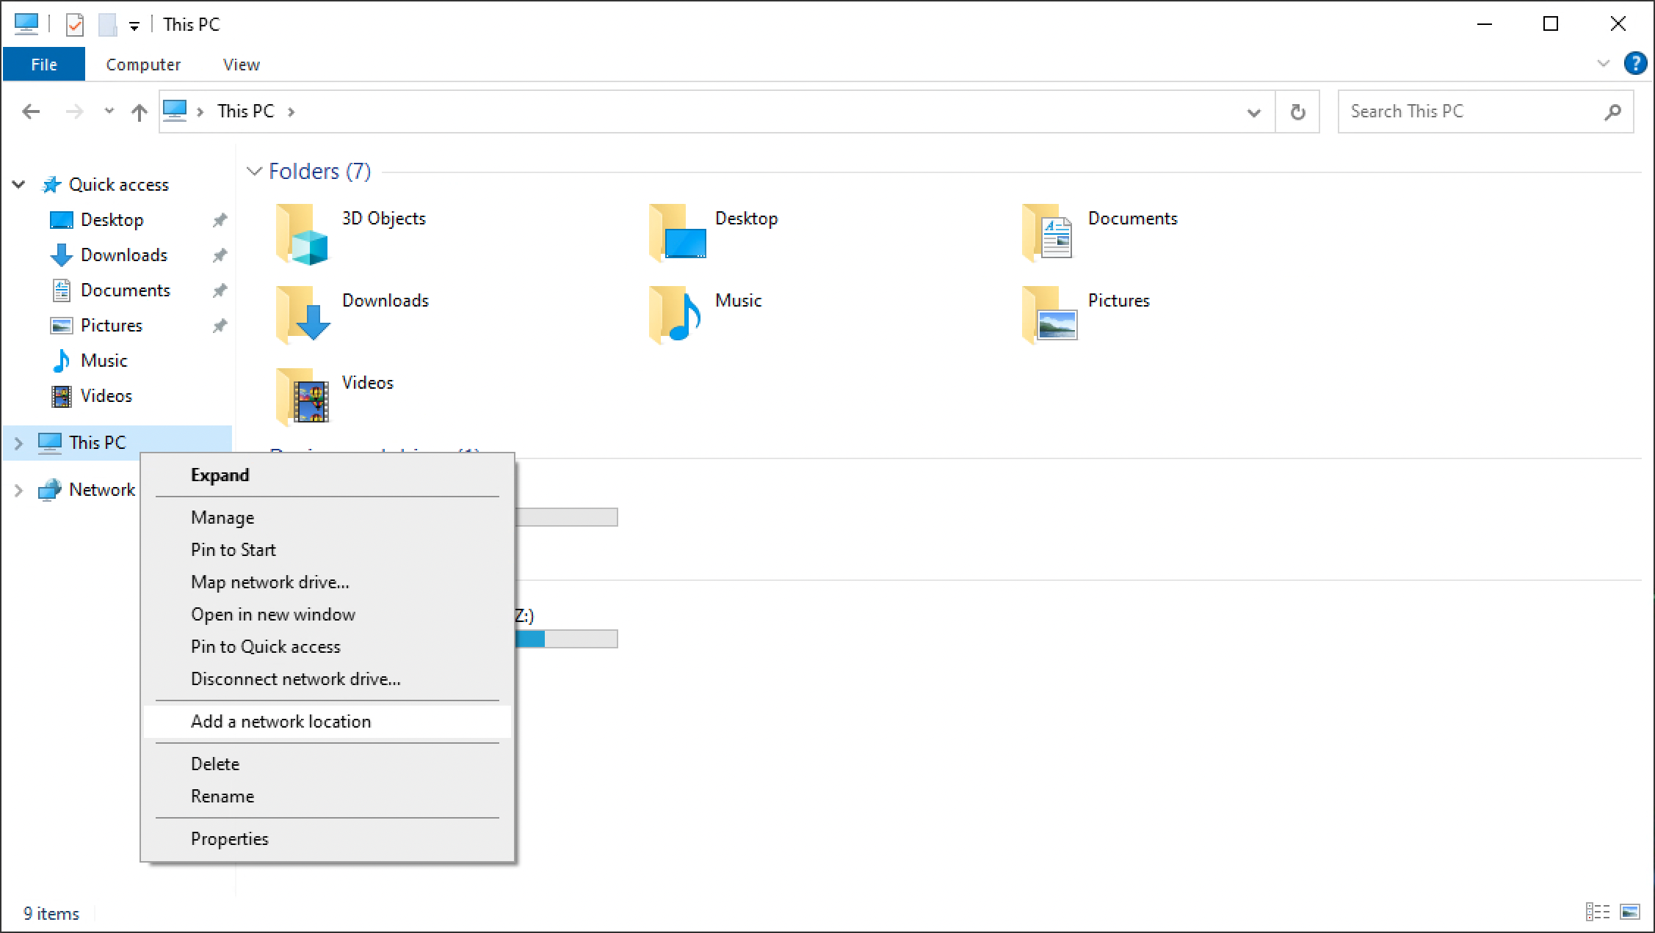Select Add a network location menu entry
Viewport: 1655px width, 933px height.
click(x=281, y=722)
